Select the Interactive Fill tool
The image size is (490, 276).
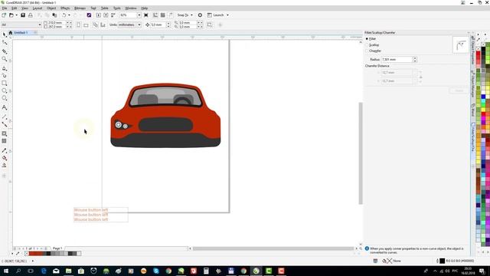click(x=5, y=158)
